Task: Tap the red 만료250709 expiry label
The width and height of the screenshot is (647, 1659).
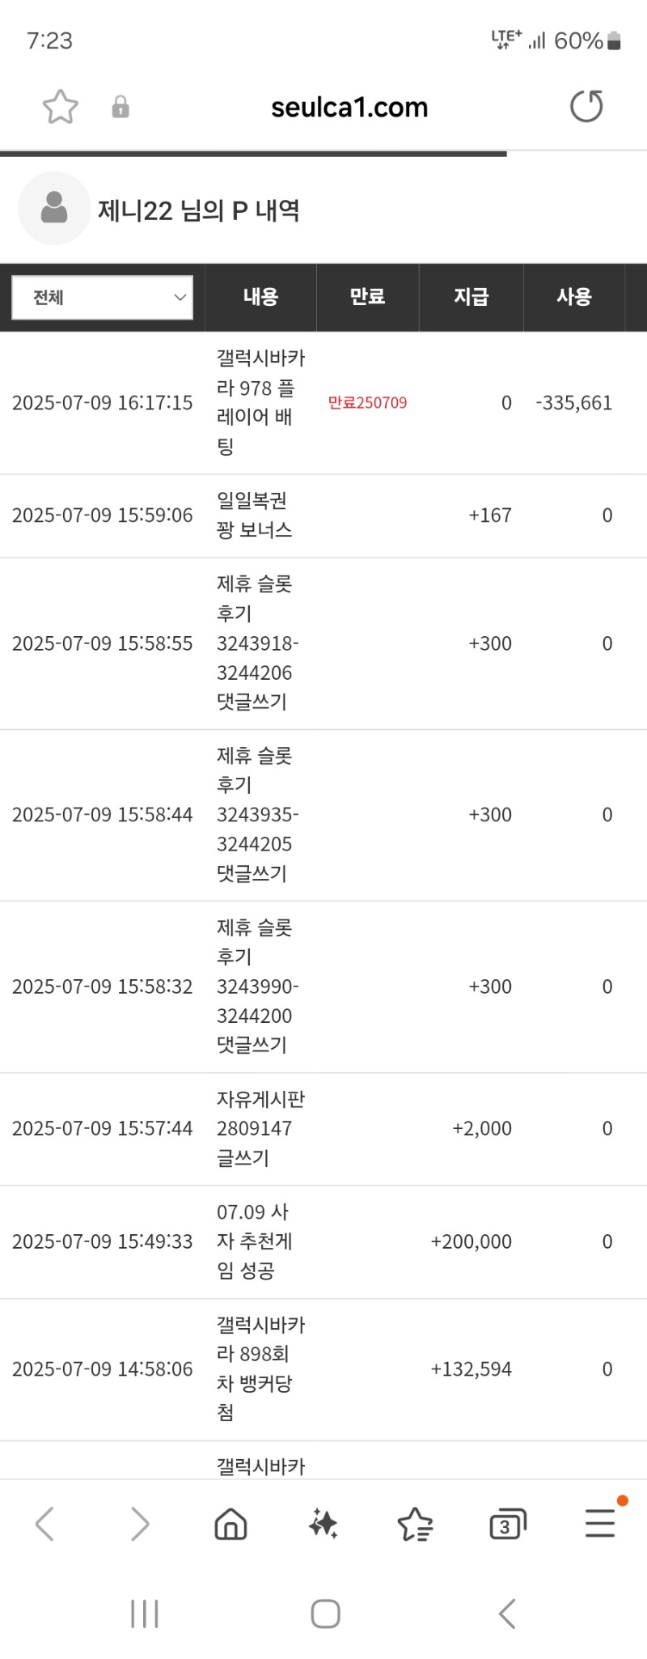Action: pyautogui.click(x=367, y=403)
